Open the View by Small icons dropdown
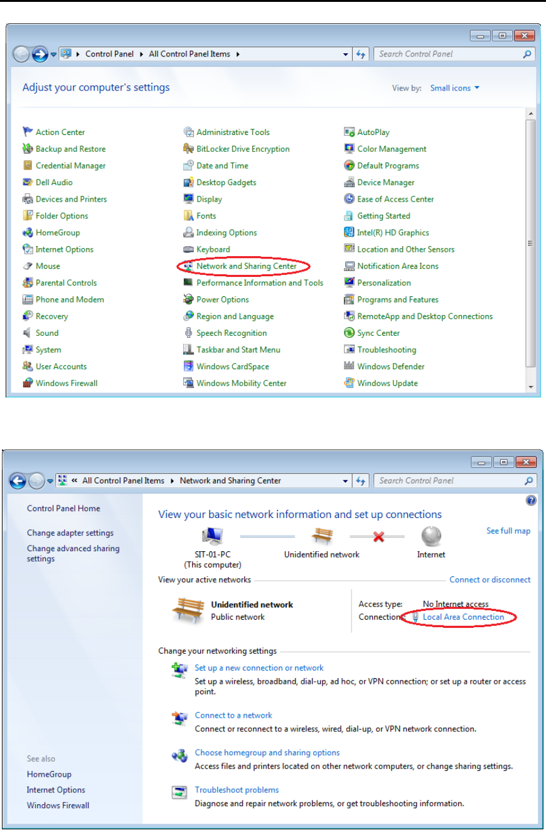The image size is (546, 830). tap(454, 88)
